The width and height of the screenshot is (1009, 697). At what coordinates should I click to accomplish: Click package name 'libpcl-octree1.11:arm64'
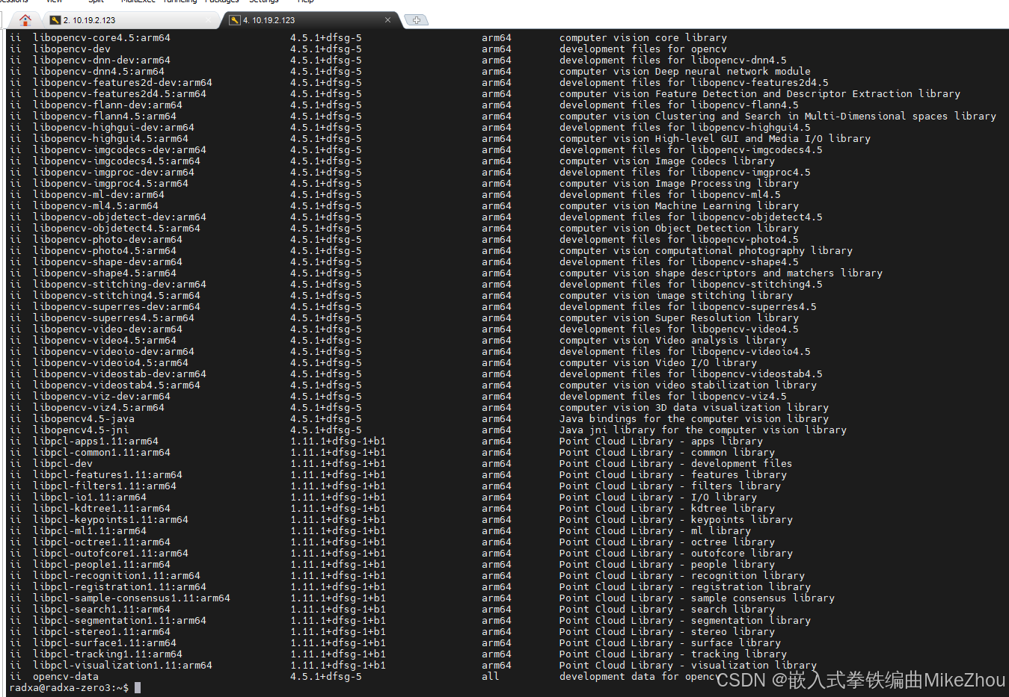click(102, 542)
